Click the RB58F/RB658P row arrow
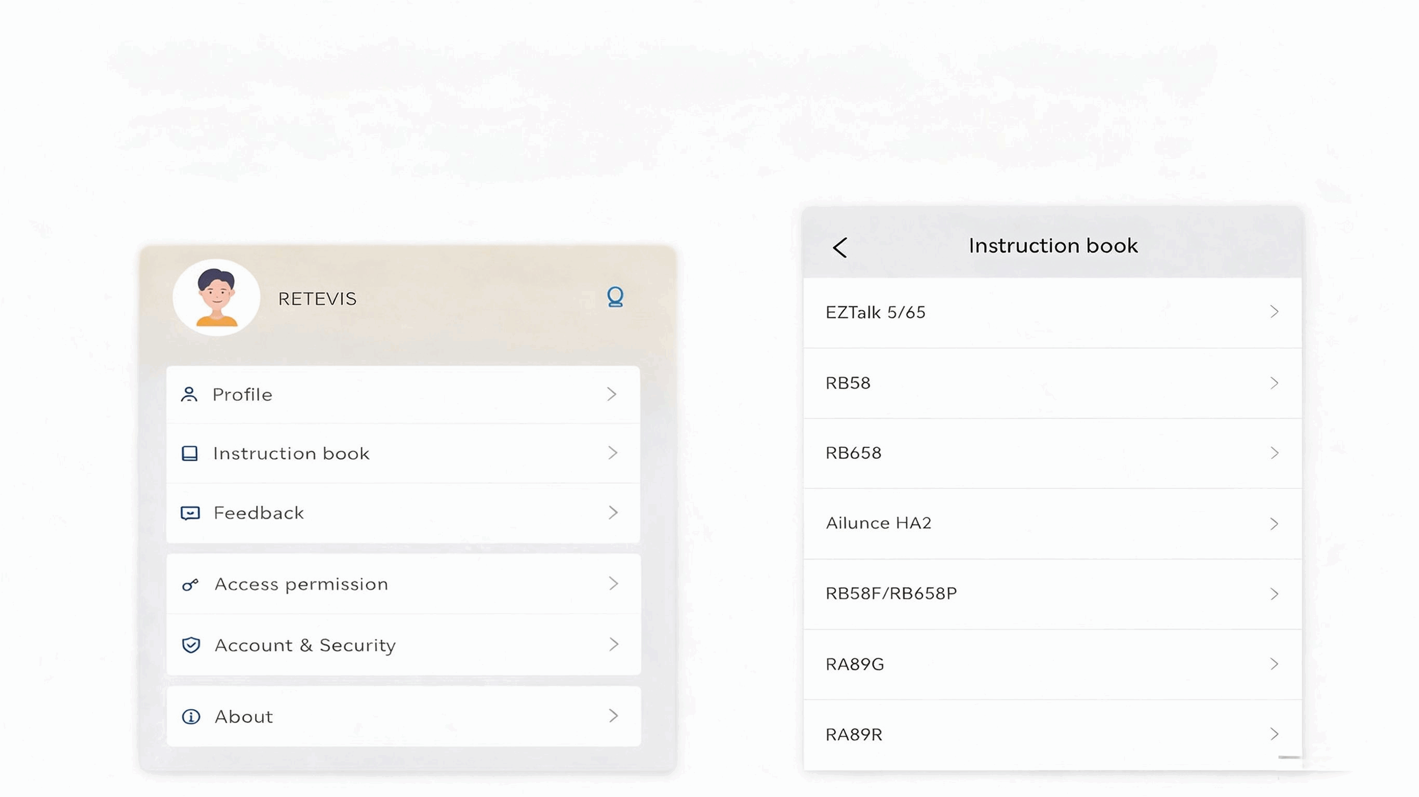Image resolution: width=1419 pixels, height=797 pixels. 1274,594
